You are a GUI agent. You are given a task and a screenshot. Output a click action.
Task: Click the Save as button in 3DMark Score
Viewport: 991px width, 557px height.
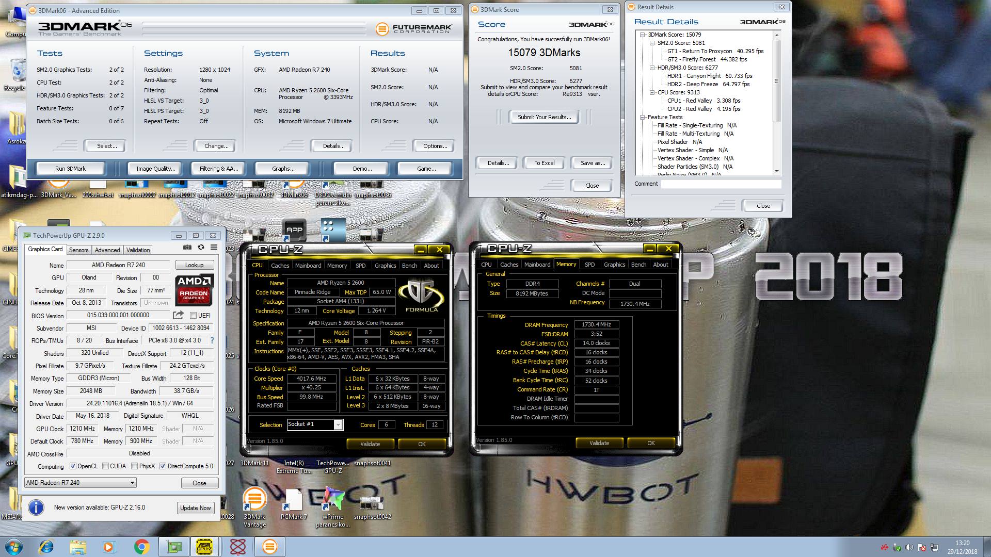tap(593, 163)
